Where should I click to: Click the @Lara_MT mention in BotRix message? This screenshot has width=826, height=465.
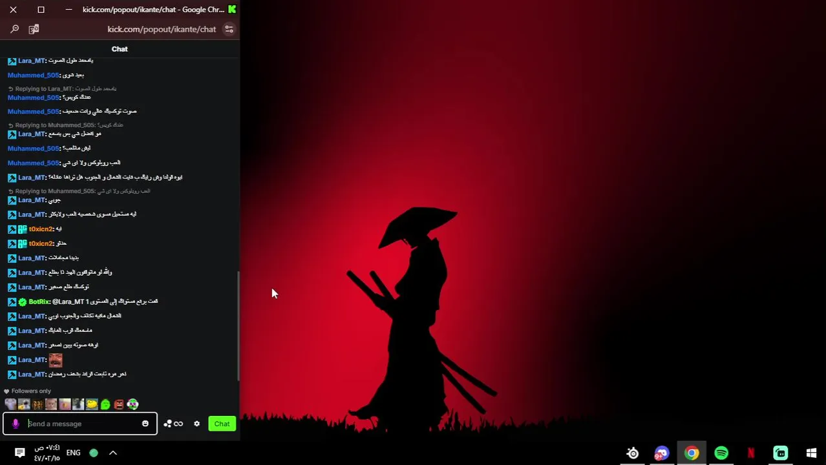(x=69, y=302)
